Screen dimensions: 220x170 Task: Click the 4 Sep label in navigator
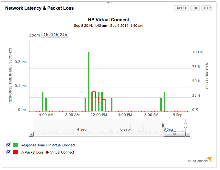[82, 129]
